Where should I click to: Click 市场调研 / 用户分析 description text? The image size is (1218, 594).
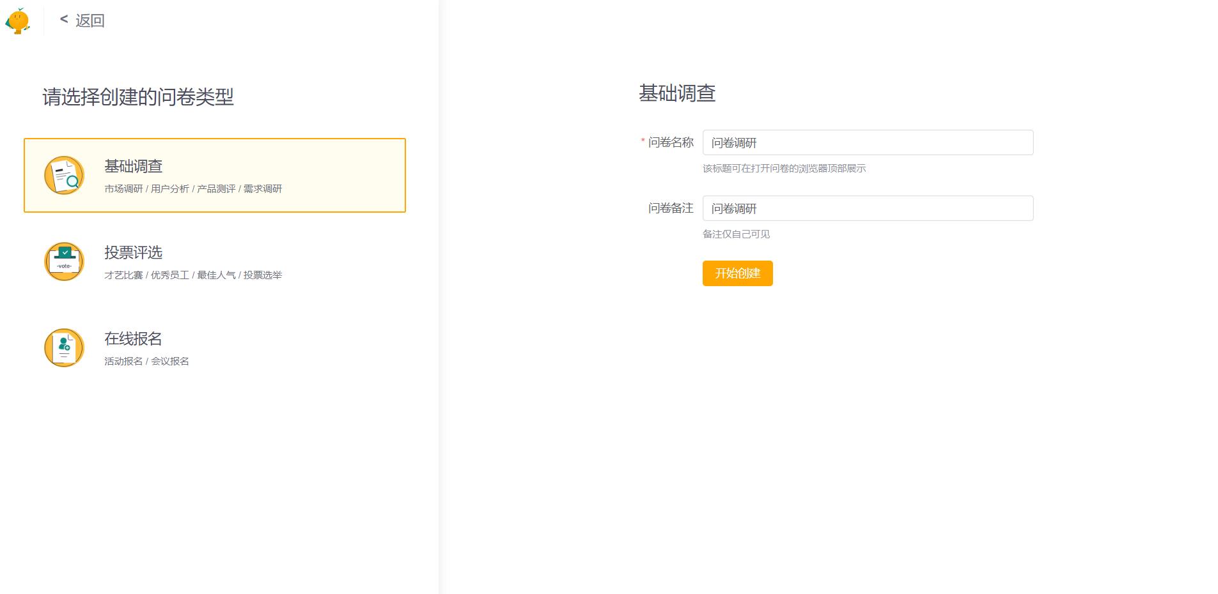(x=193, y=189)
